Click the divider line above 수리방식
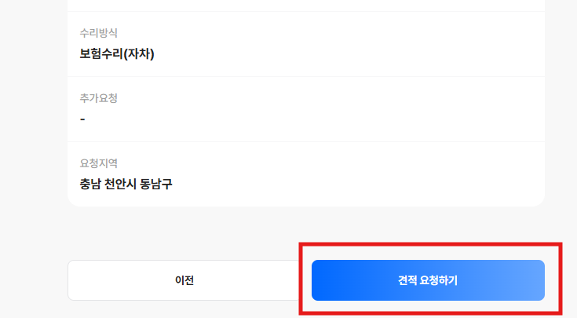The width and height of the screenshot is (577, 318). pyautogui.click(x=306, y=12)
